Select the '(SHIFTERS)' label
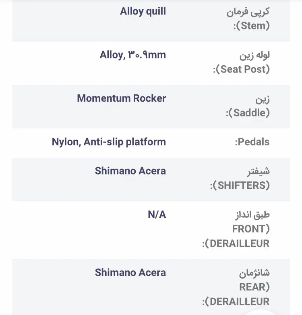Viewport: 302px width, 315px height. pos(240,186)
